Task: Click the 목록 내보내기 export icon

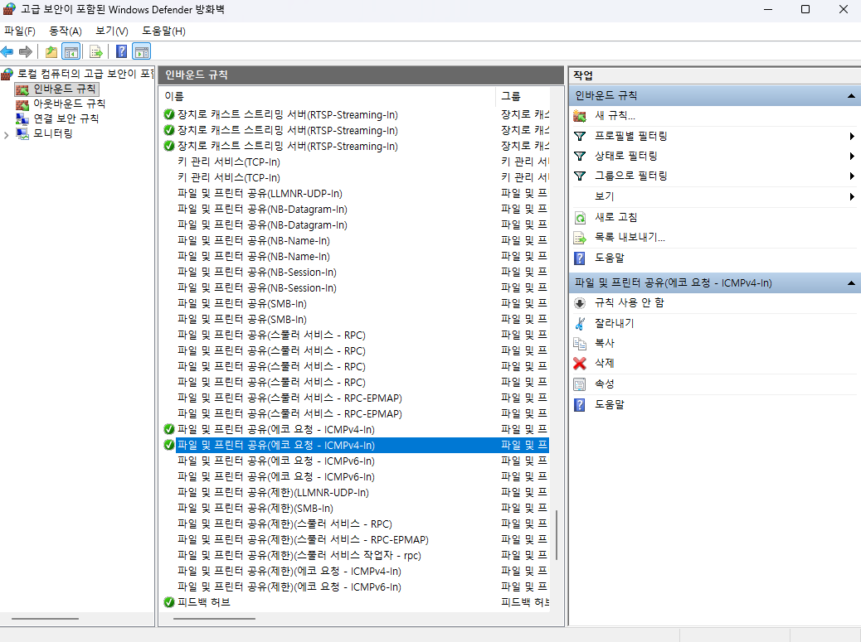Action: pyautogui.click(x=580, y=238)
